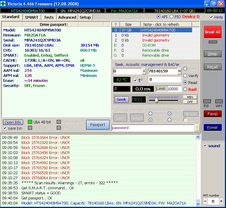Click the M button beside end LBA

pos(179,71)
